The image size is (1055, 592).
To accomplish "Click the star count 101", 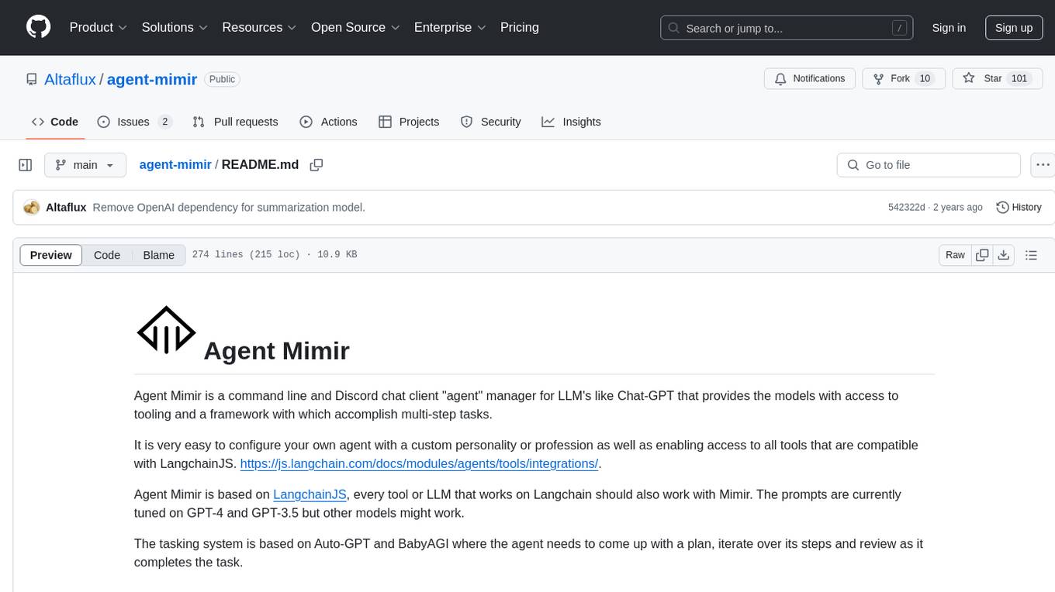I will [x=1019, y=79].
